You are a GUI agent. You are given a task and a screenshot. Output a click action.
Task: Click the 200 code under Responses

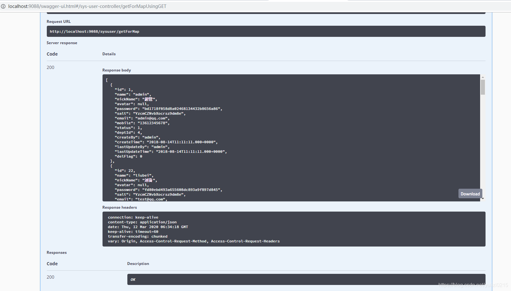pyautogui.click(x=50, y=277)
